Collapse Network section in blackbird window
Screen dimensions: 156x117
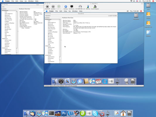[46, 46]
